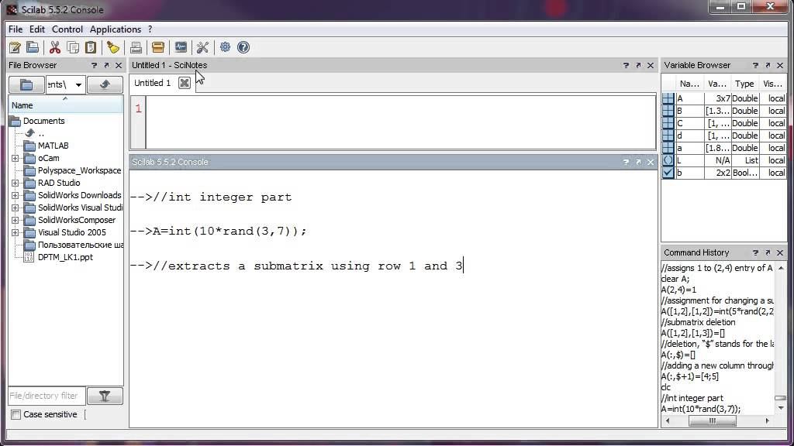
Task: Expand the RAD Studio folder
Action: click(16, 183)
